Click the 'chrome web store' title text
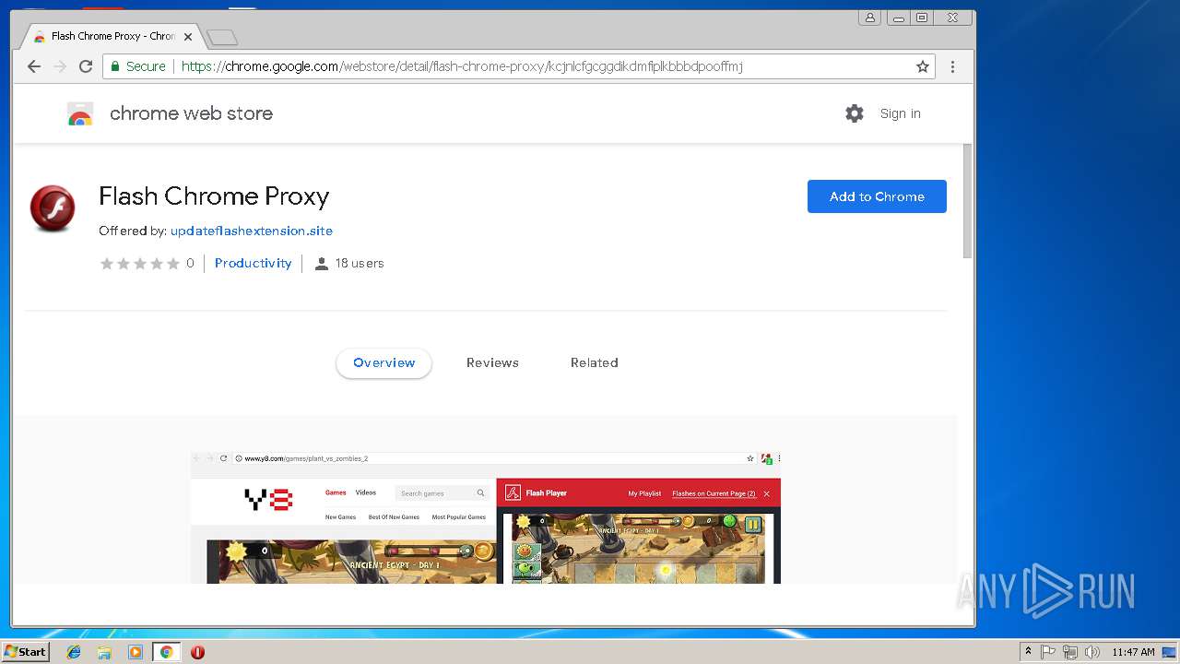This screenshot has width=1180, height=664. [x=191, y=113]
